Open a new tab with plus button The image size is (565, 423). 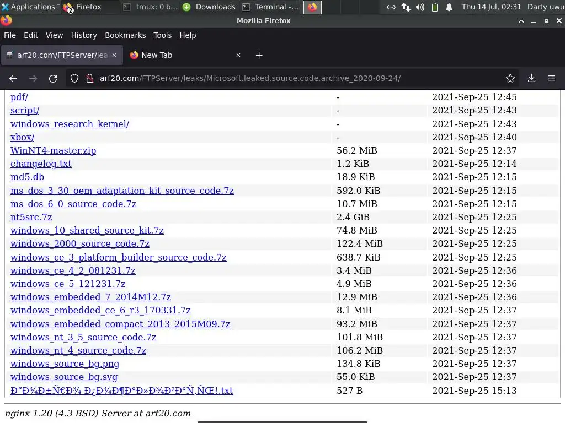point(259,56)
